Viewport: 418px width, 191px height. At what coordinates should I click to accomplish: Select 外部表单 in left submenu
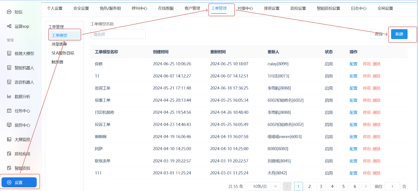pos(59,44)
